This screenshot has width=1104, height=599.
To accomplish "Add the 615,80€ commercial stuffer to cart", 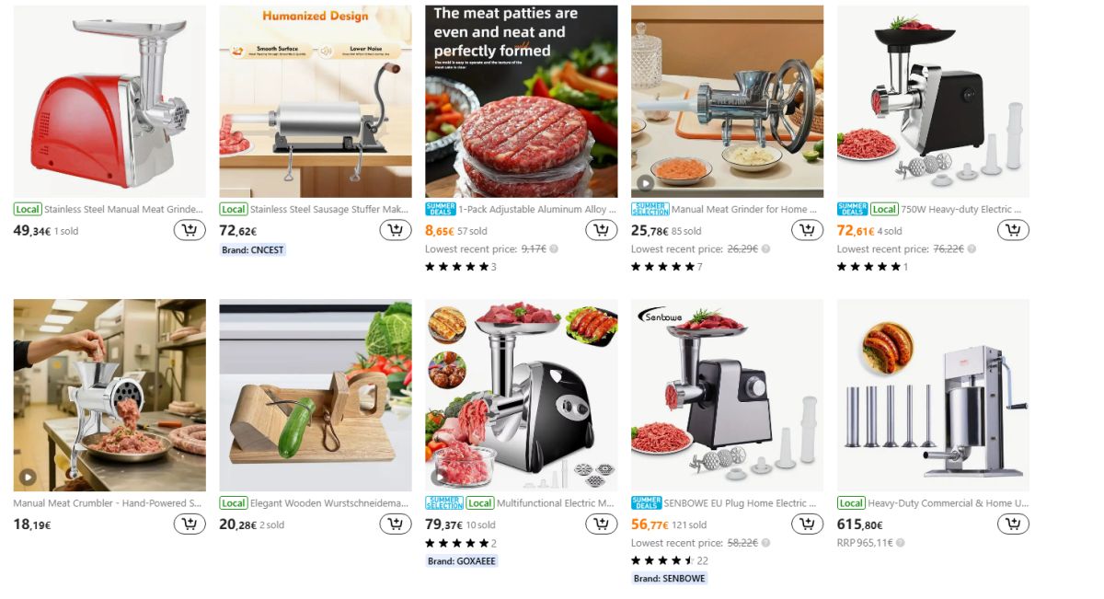I will point(1013,524).
